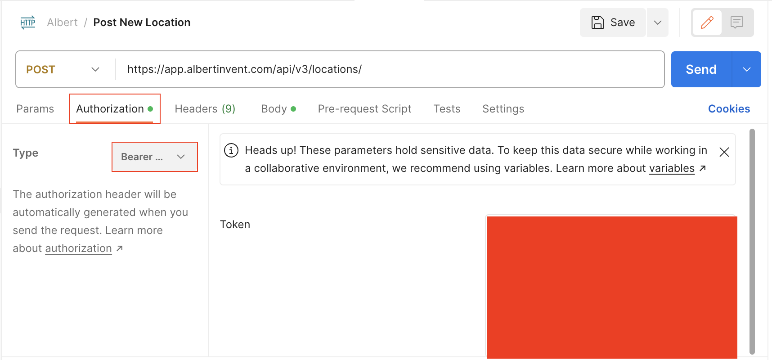Viewport: 772px width, 360px height.
Task: Click the HTTP request type icon
Action: (x=27, y=22)
